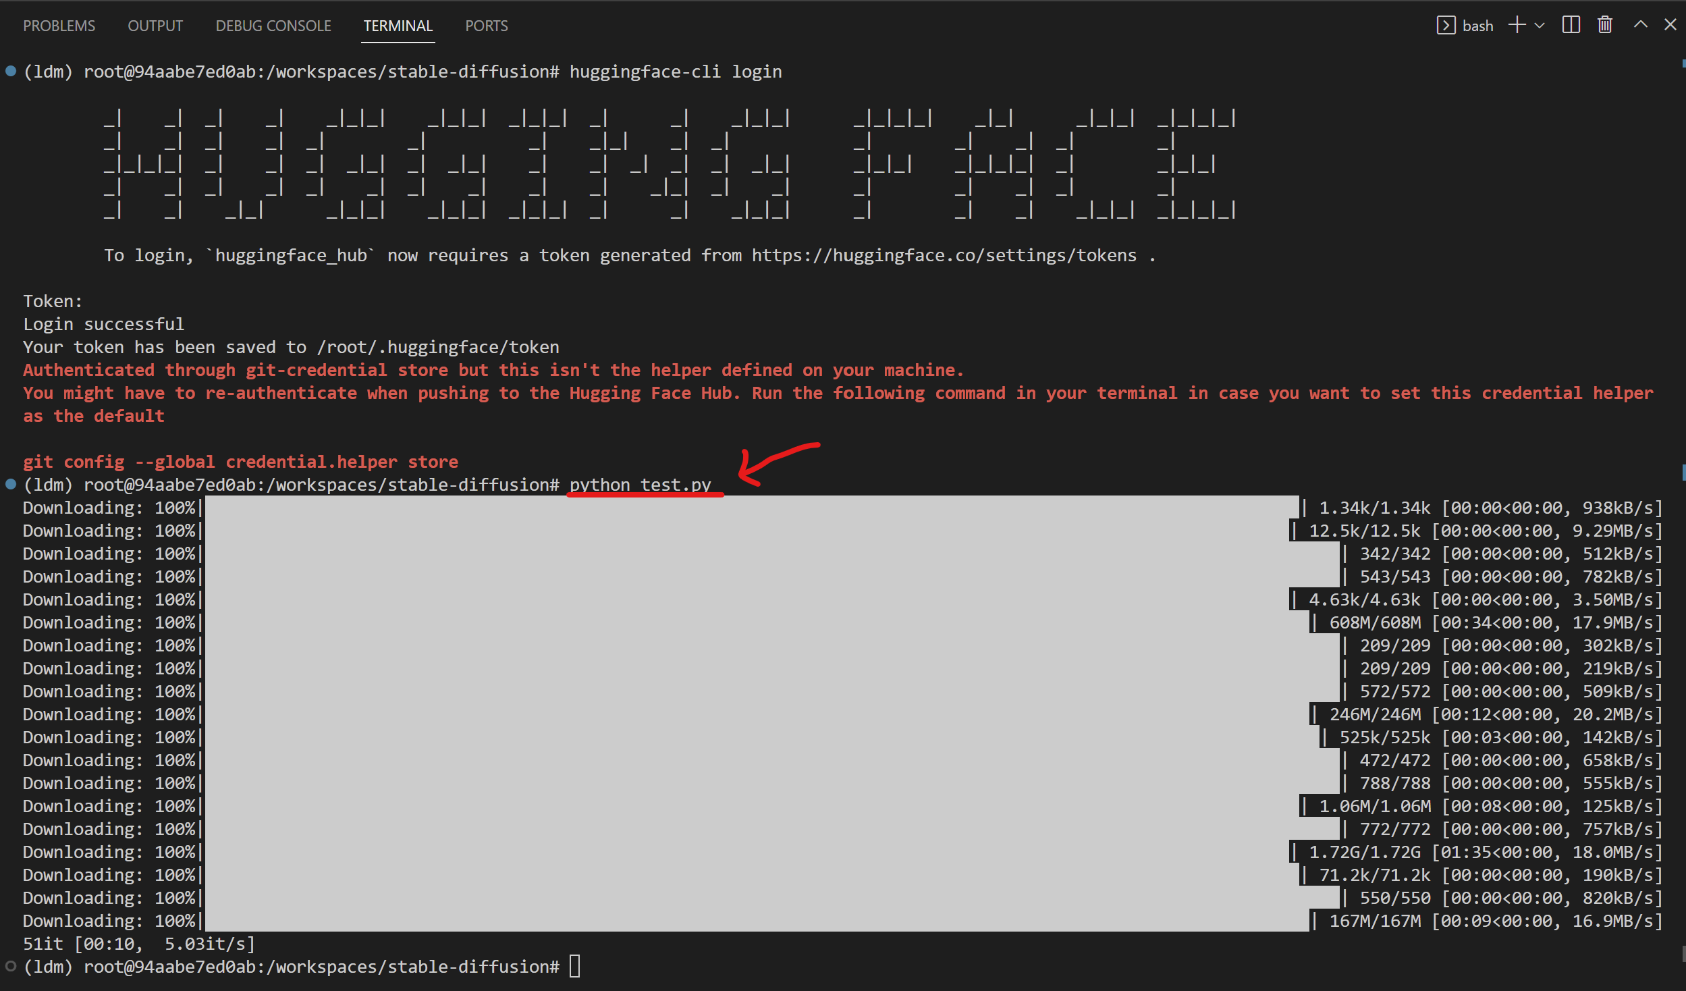
Task: Create a new terminal with plus icon
Action: tap(1517, 26)
